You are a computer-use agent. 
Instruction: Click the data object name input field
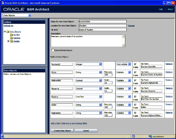point(103,21)
